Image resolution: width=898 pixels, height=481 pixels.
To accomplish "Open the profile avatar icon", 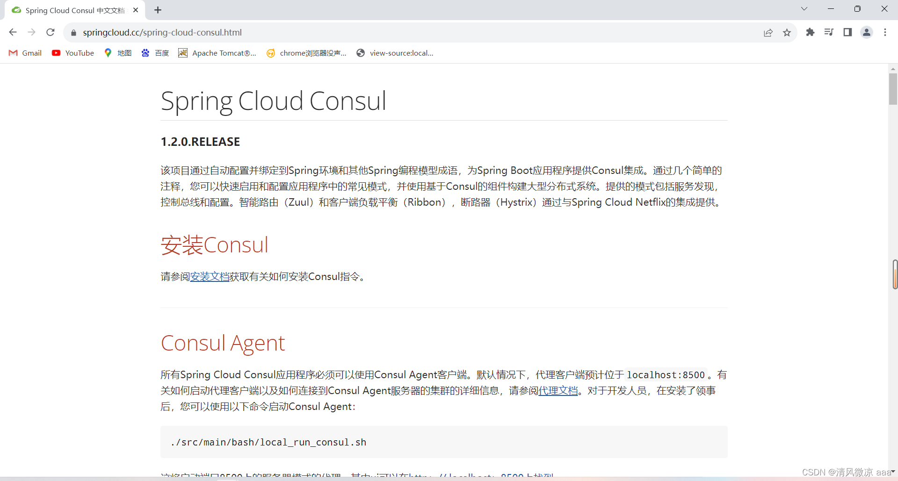I will 867,32.
